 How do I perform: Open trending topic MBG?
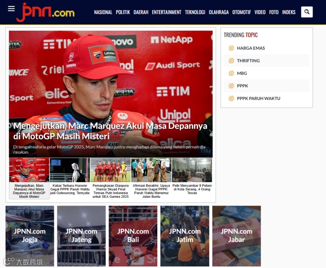coord(242,73)
